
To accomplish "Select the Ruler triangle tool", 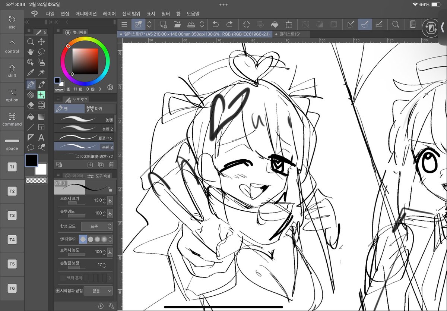I will point(31,137).
